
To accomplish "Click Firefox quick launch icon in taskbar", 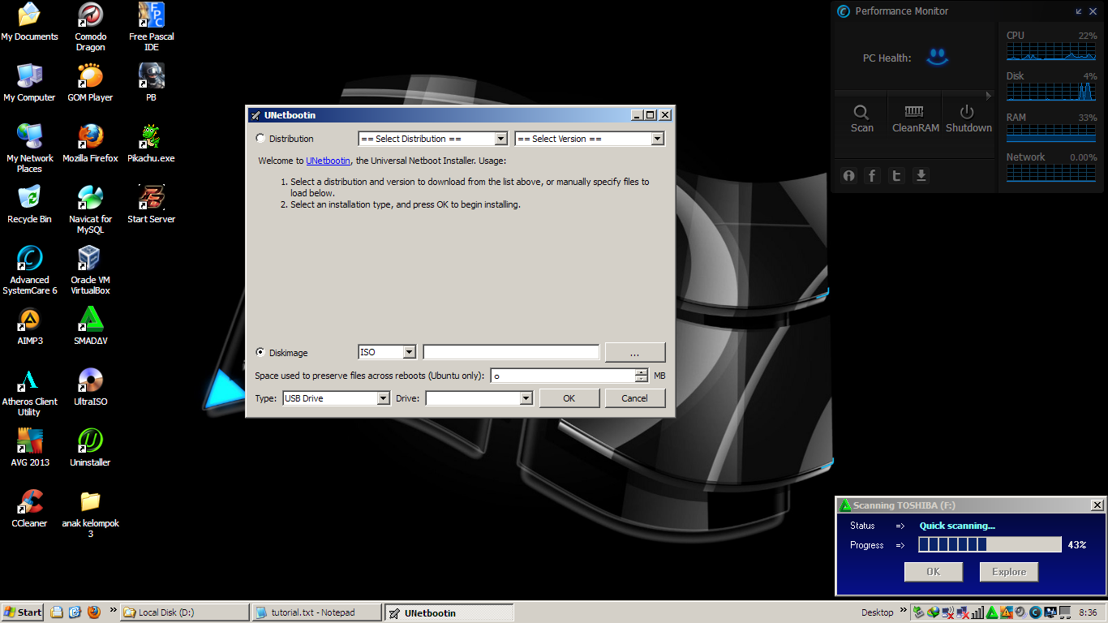I will tap(93, 612).
